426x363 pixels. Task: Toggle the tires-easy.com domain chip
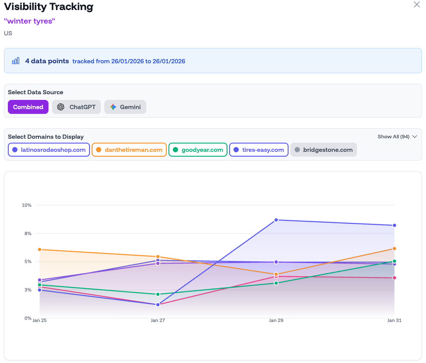click(258, 150)
